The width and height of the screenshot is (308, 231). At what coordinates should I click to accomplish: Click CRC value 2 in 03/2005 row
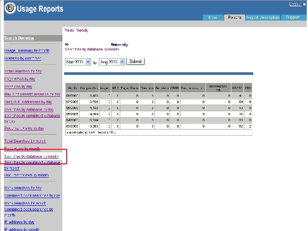pyautogui.click(x=248, y=126)
